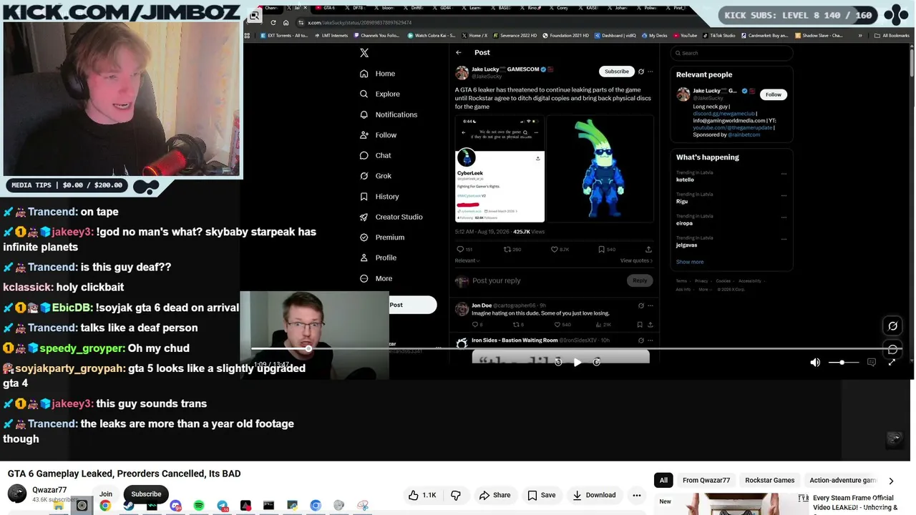
Task: Expand the More menu in sidebar
Action: coord(376,278)
